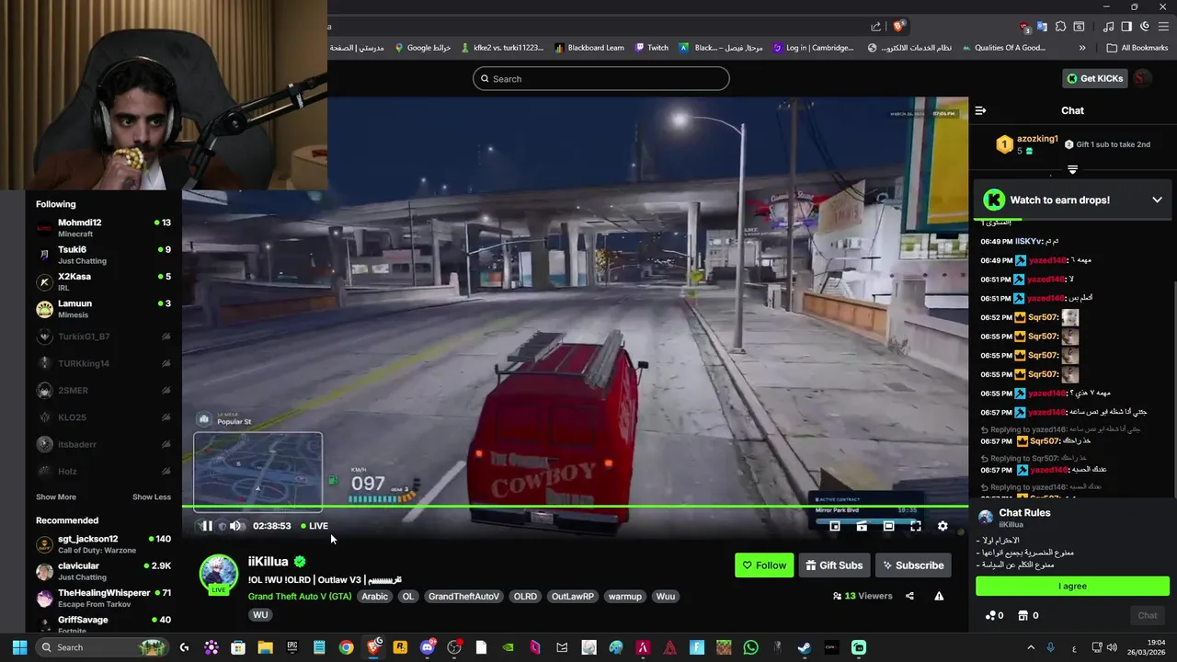Open the iiKillua profile avatar
The image size is (1177, 662).
[219, 574]
